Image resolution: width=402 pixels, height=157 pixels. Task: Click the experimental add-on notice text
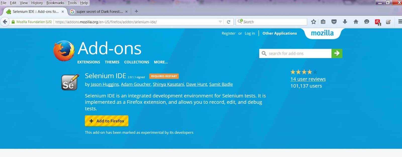(x=139, y=132)
